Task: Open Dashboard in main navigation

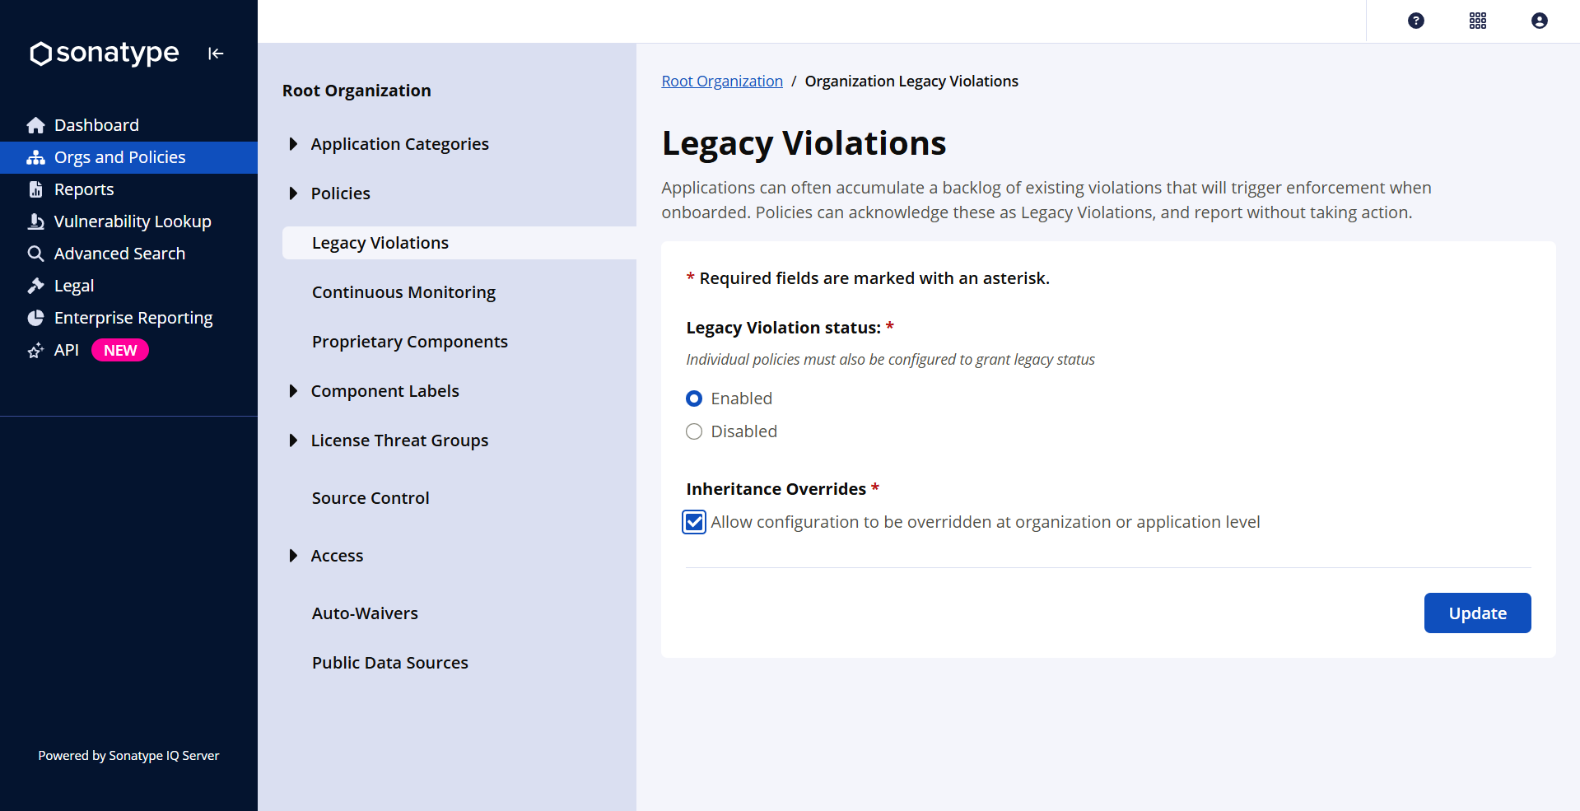Action: (128, 125)
